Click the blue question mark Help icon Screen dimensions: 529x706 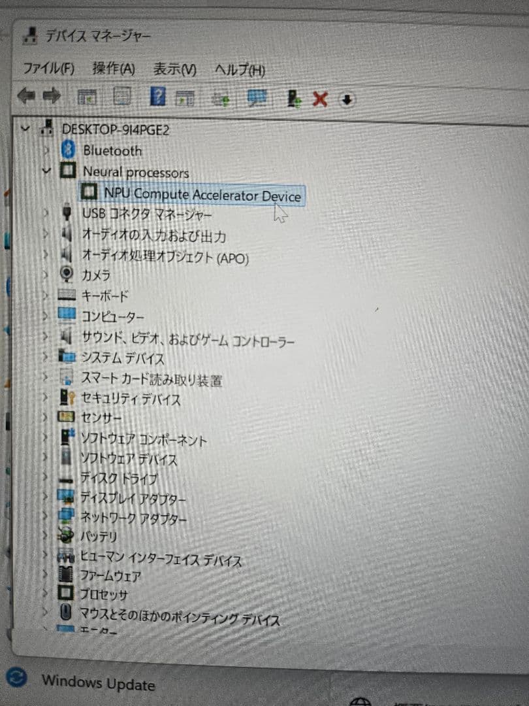pyautogui.click(x=157, y=98)
